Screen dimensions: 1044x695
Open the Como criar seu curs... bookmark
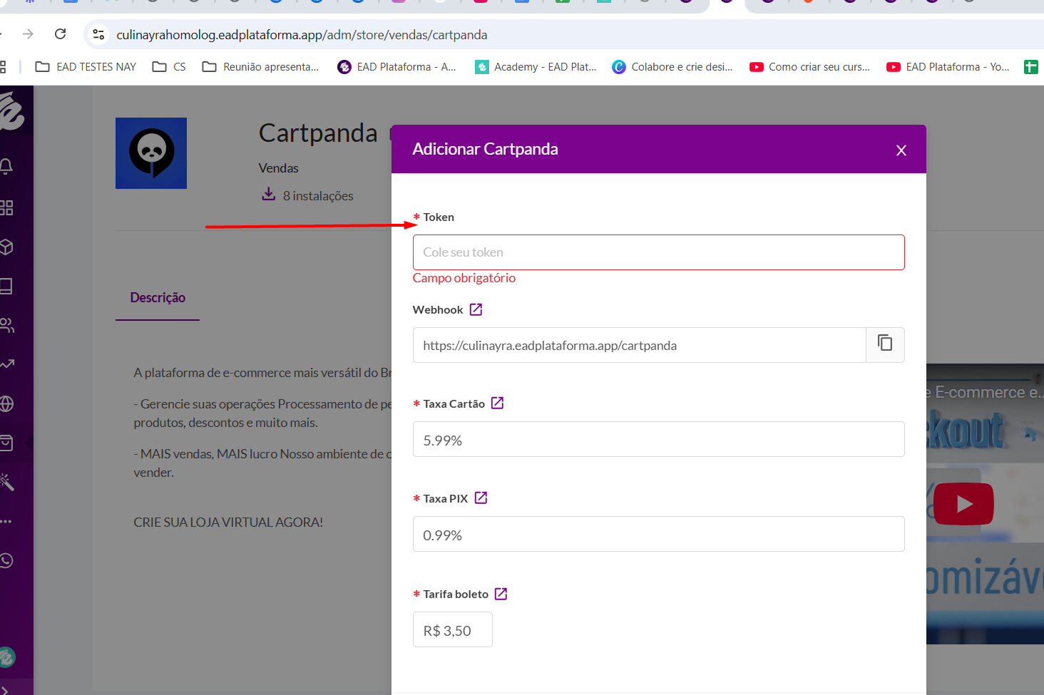(x=810, y=67)
